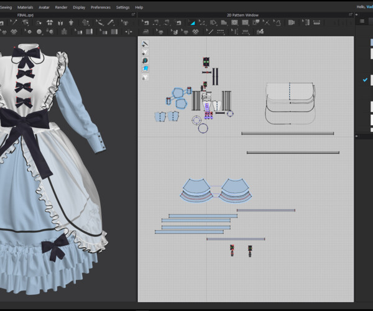373x311 pixels.
Task: Select the Free Sewing tool in 2D toolbar
Action: [x=167, y=23]
